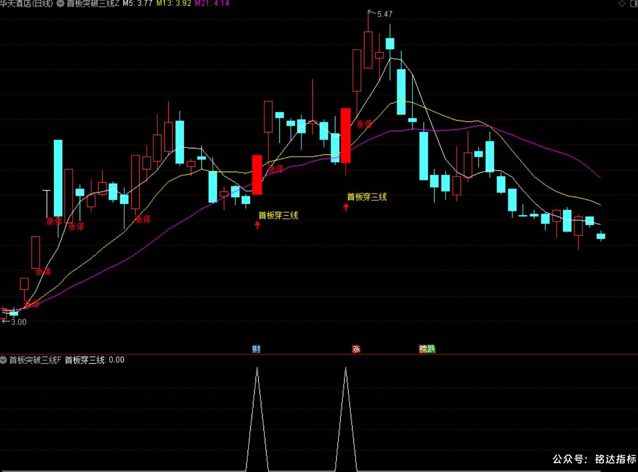Click the 首板突破三线Z indicator name
This screenshot has height=472, width=638.
click(x=93, y=4)
